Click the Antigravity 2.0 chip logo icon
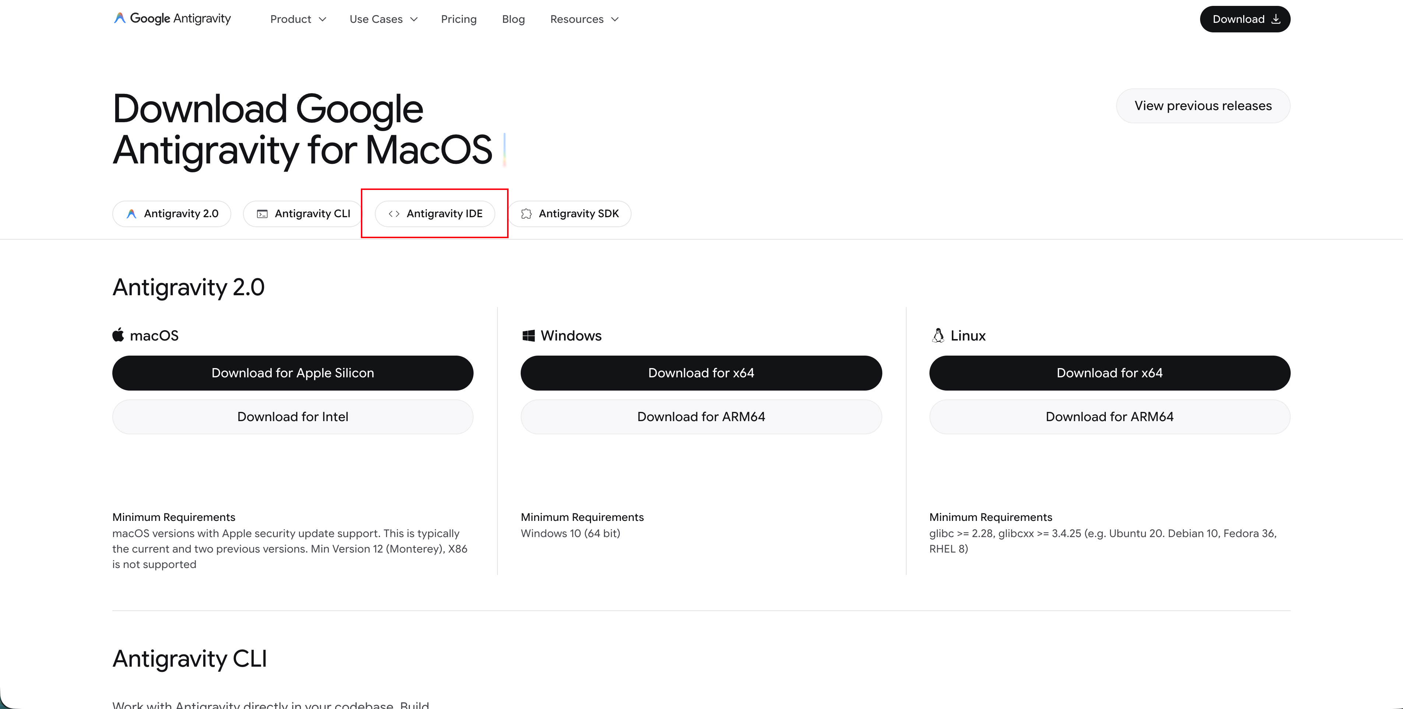Image resolution: width=1403 pixels, height=709 pixels. click(131, 214)
